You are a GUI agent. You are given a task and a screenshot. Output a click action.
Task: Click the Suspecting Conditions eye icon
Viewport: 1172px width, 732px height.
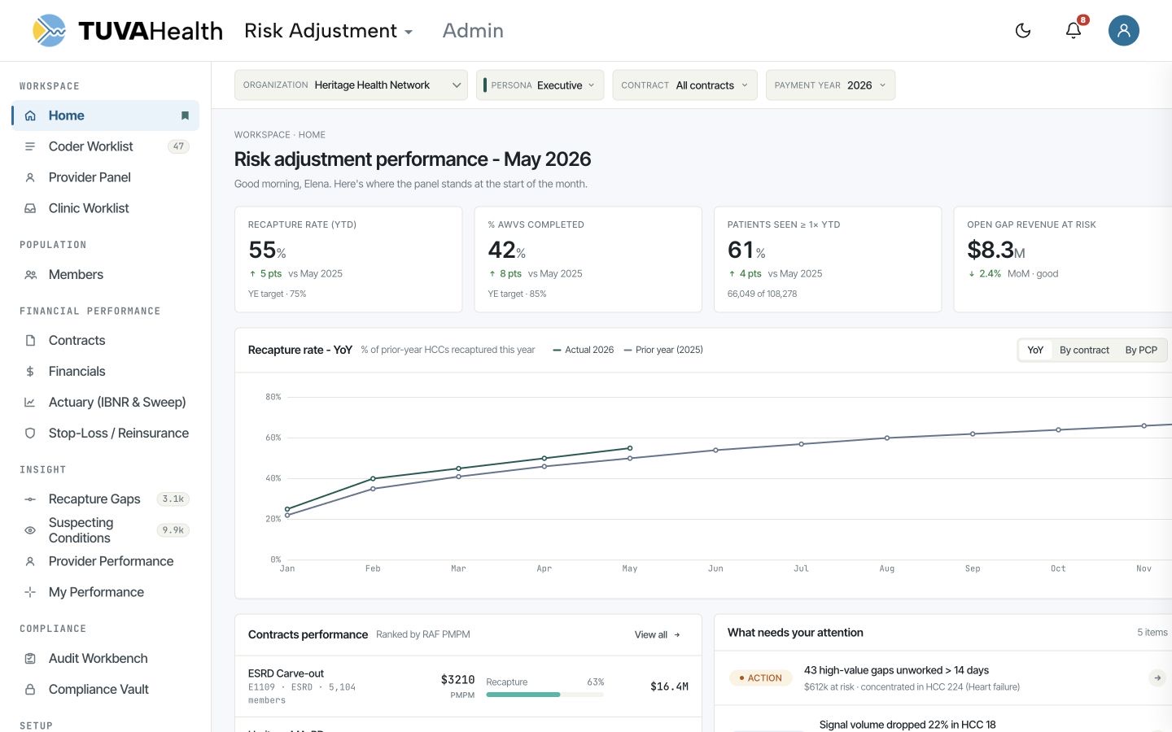coord(30,530)
